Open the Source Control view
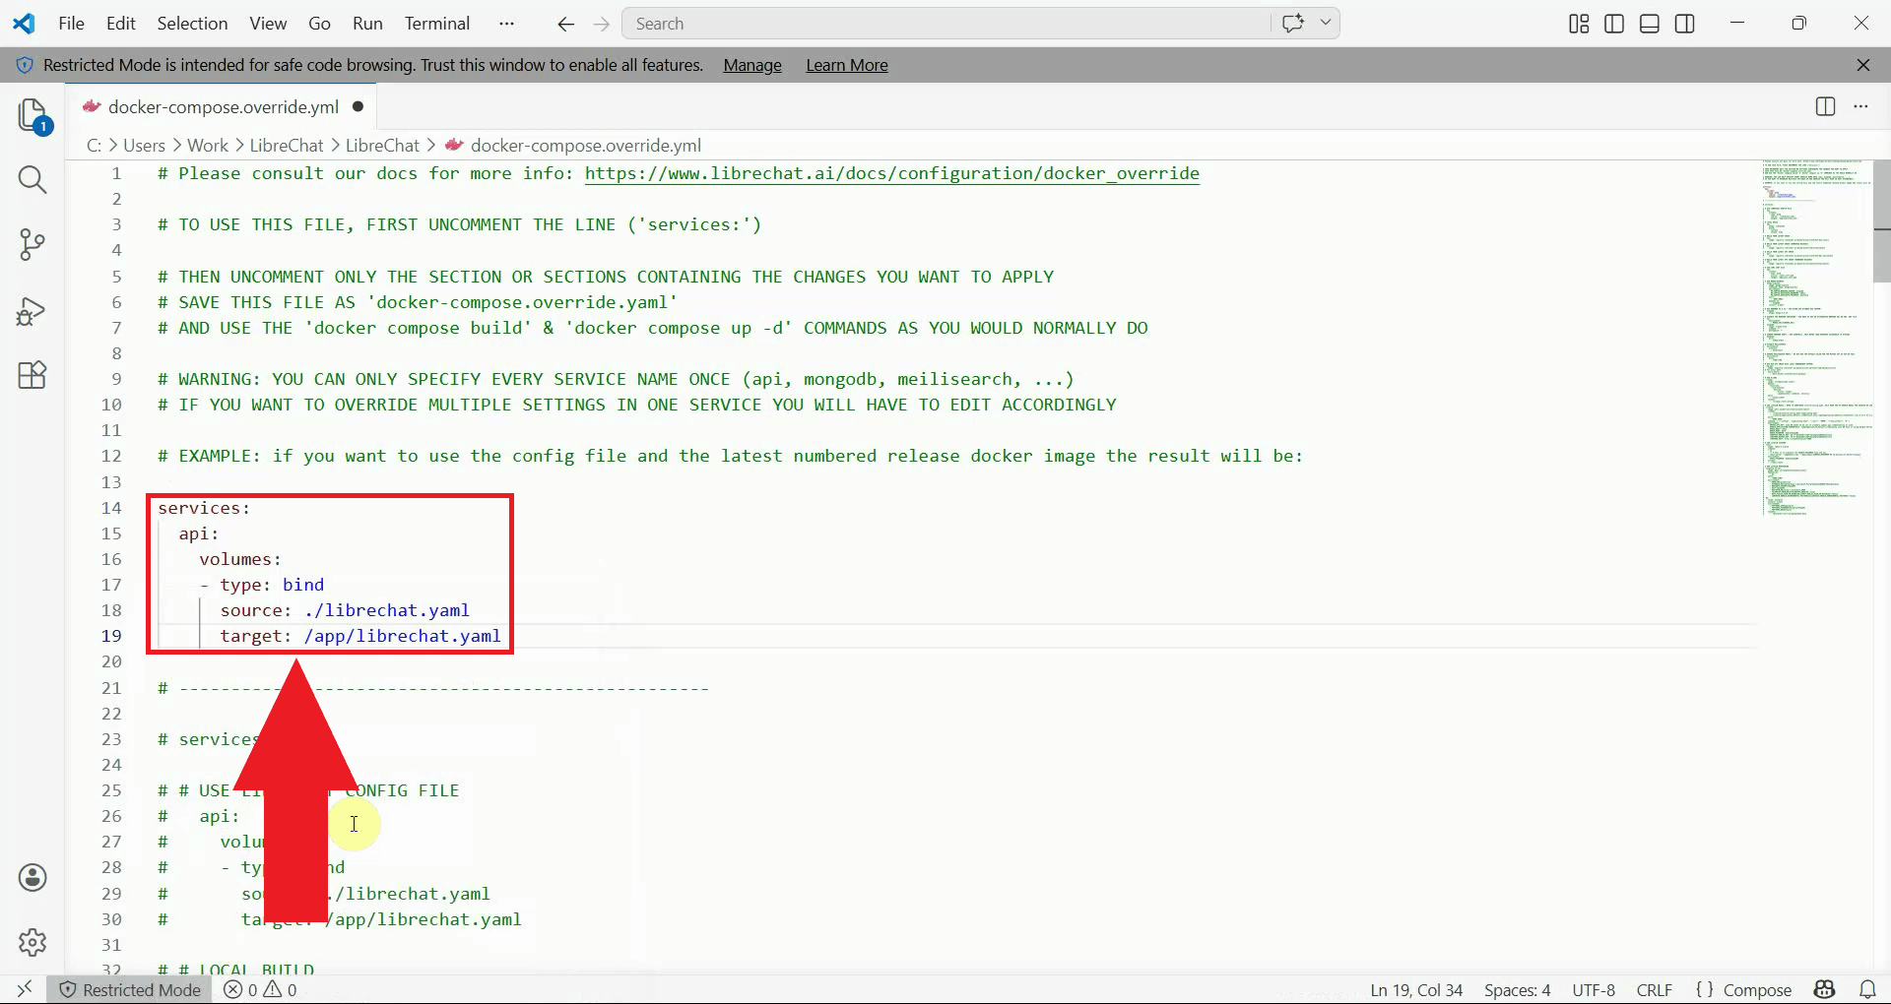This screenshot has height=1004, width=1891. [33, 244]
